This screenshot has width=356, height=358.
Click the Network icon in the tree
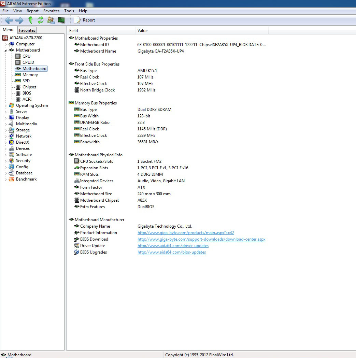(11, 136)
